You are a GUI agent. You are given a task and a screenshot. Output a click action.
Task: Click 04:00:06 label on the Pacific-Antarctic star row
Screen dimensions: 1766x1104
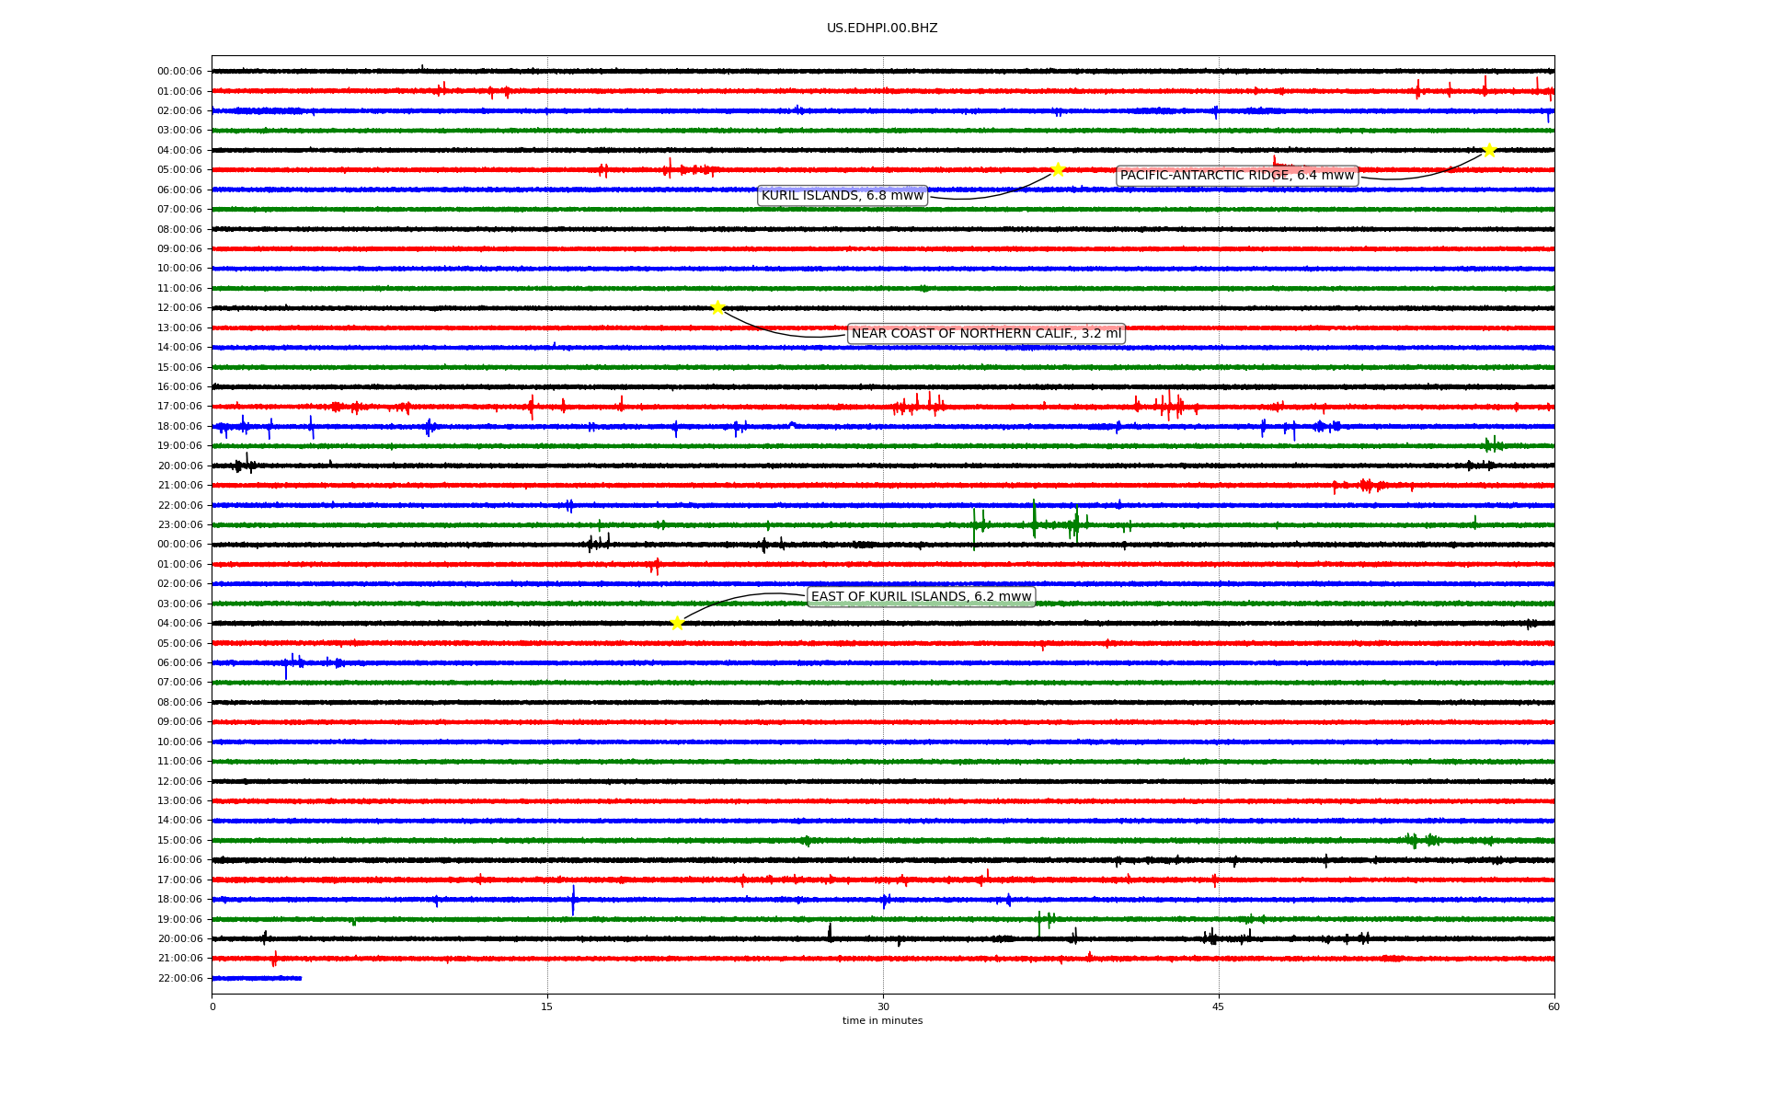[179, 151]
